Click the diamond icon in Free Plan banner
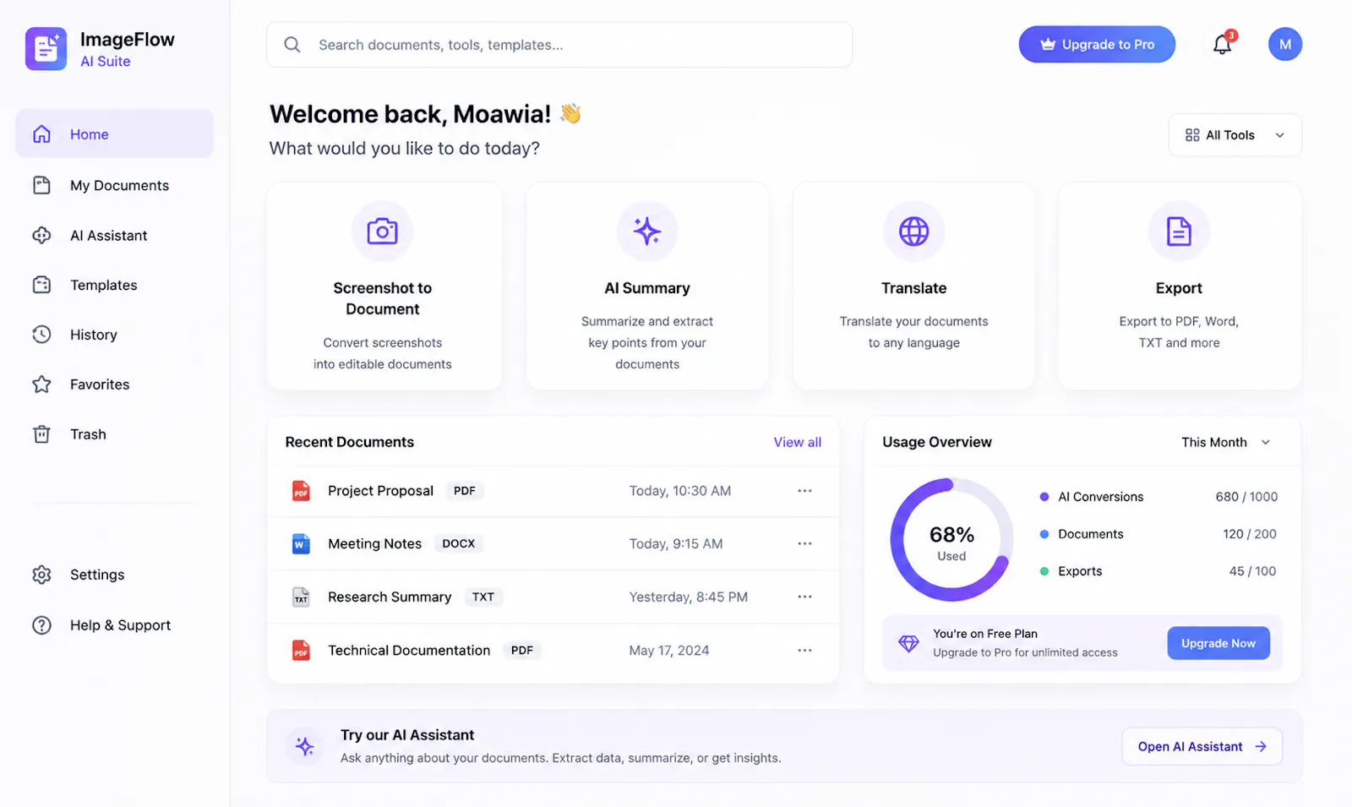 point(908,643)
